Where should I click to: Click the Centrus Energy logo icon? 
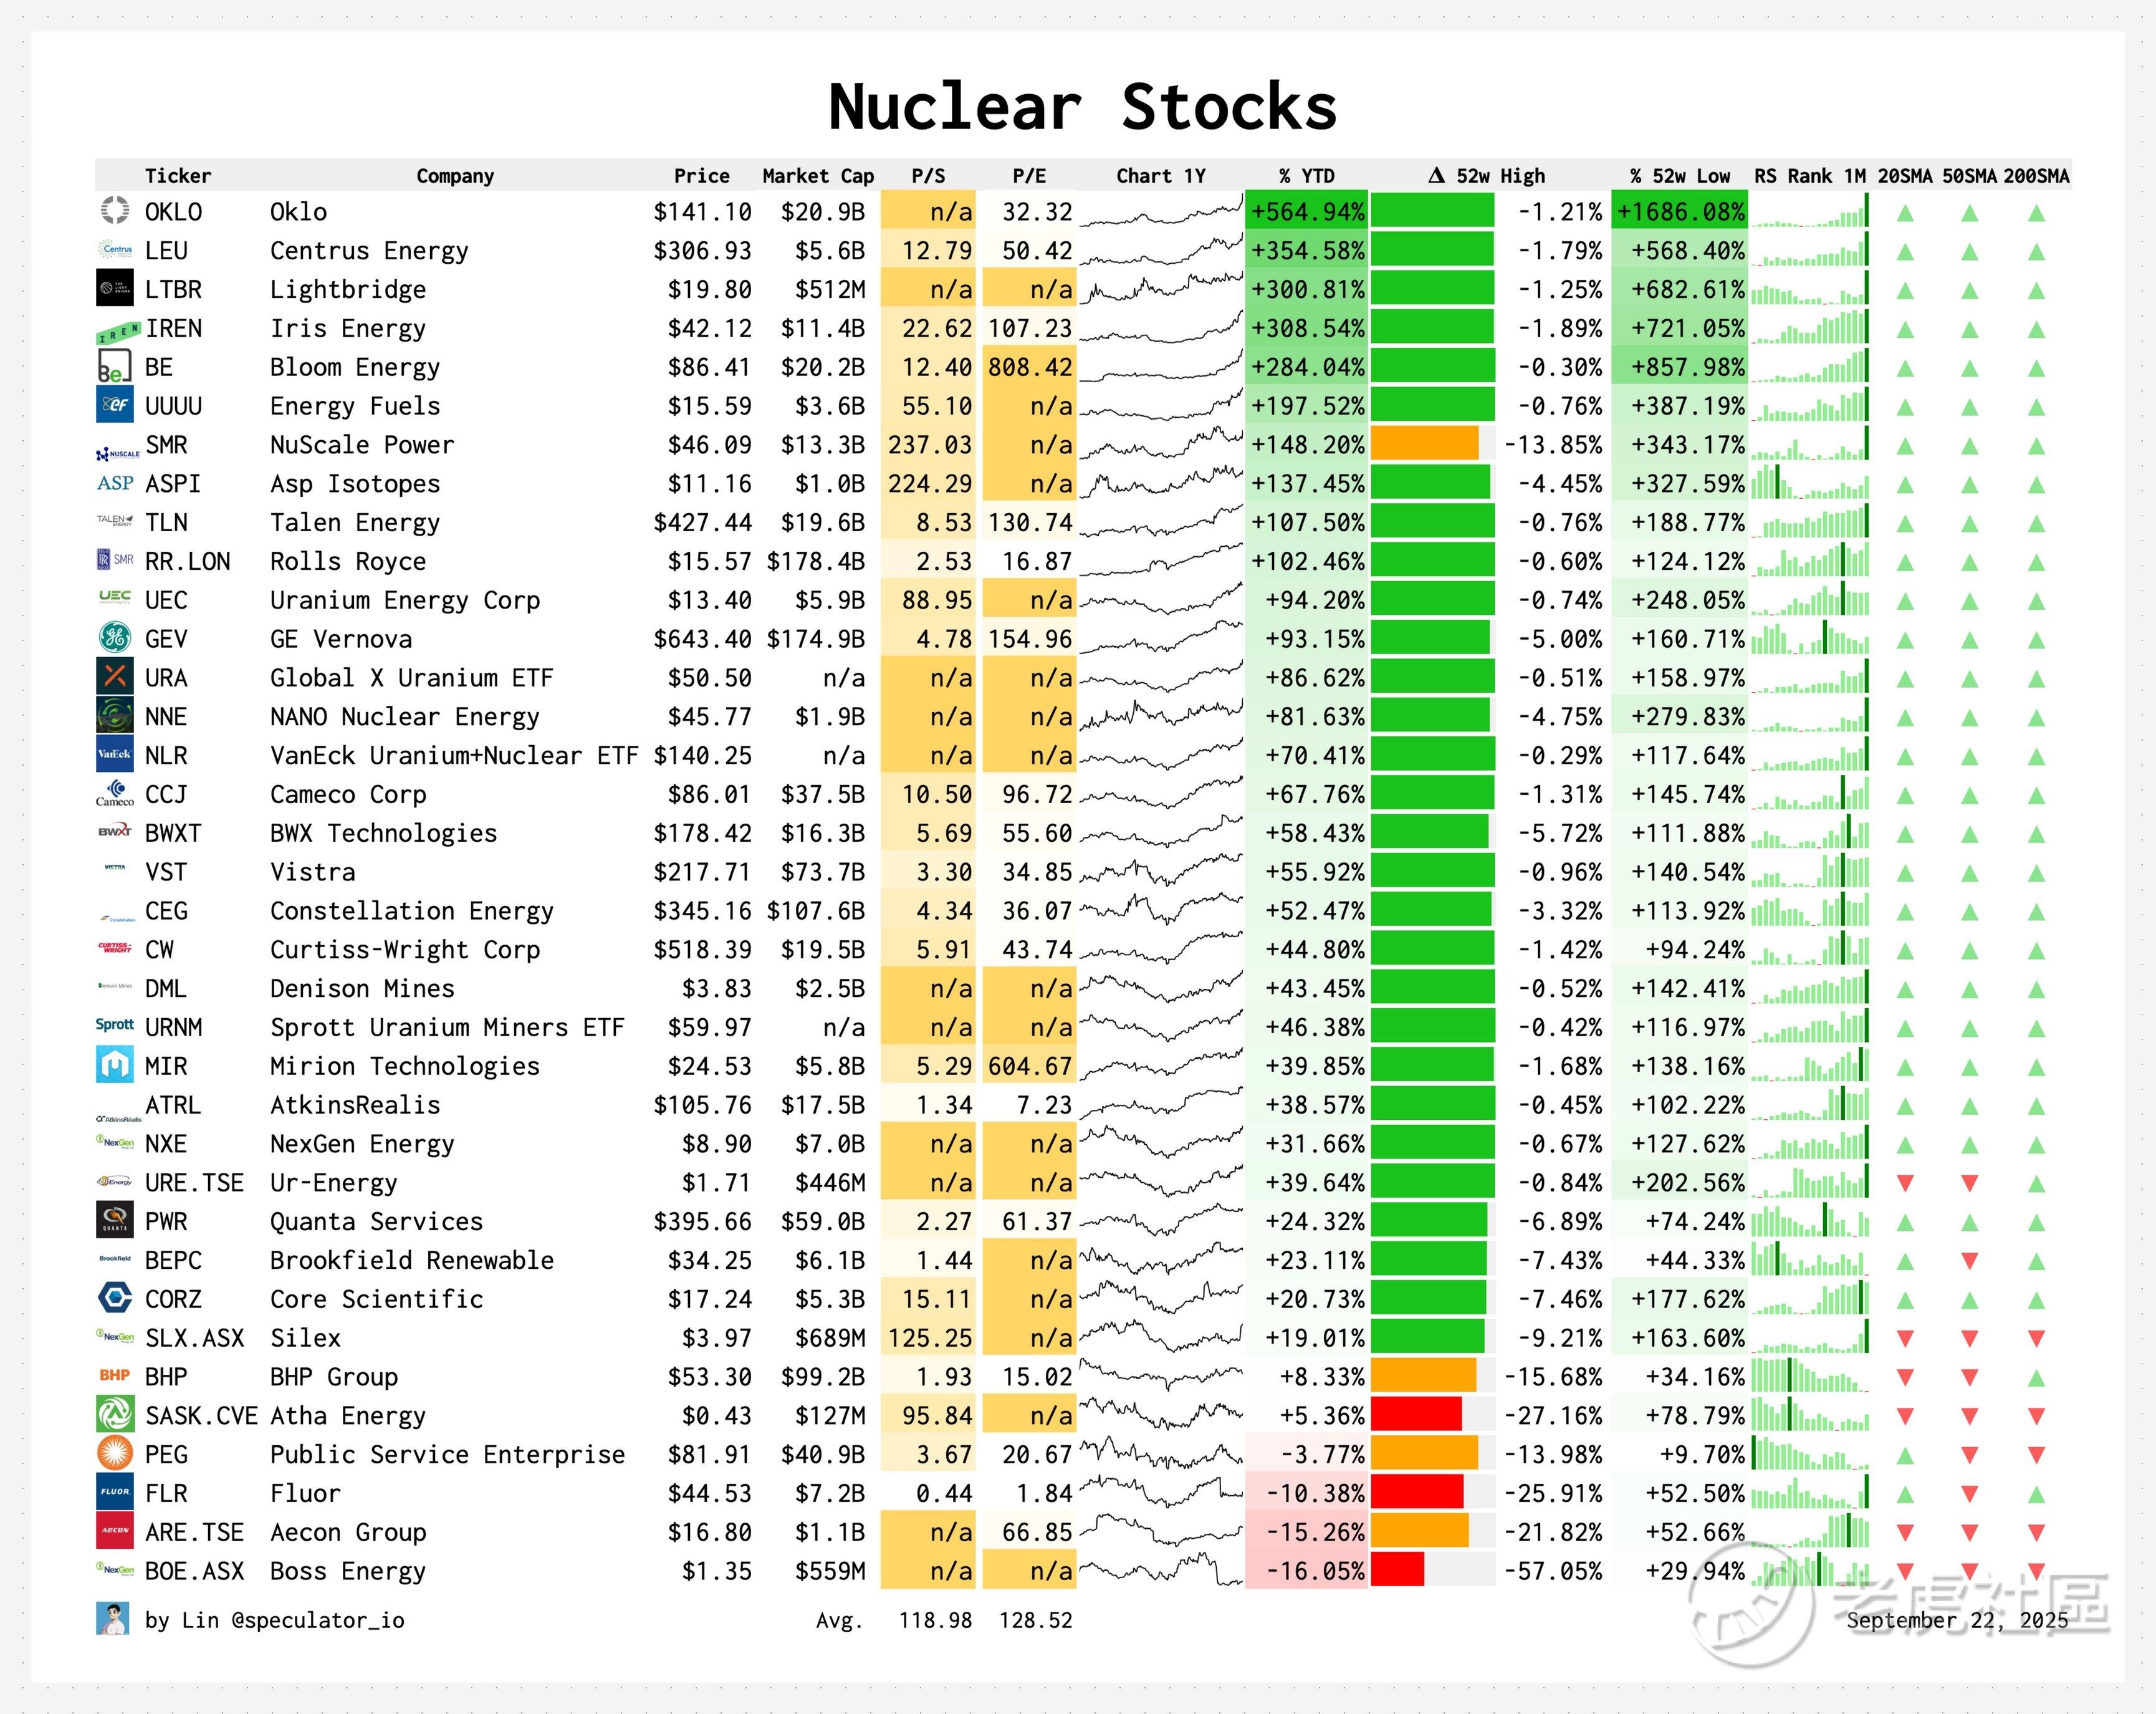(115, 249)
